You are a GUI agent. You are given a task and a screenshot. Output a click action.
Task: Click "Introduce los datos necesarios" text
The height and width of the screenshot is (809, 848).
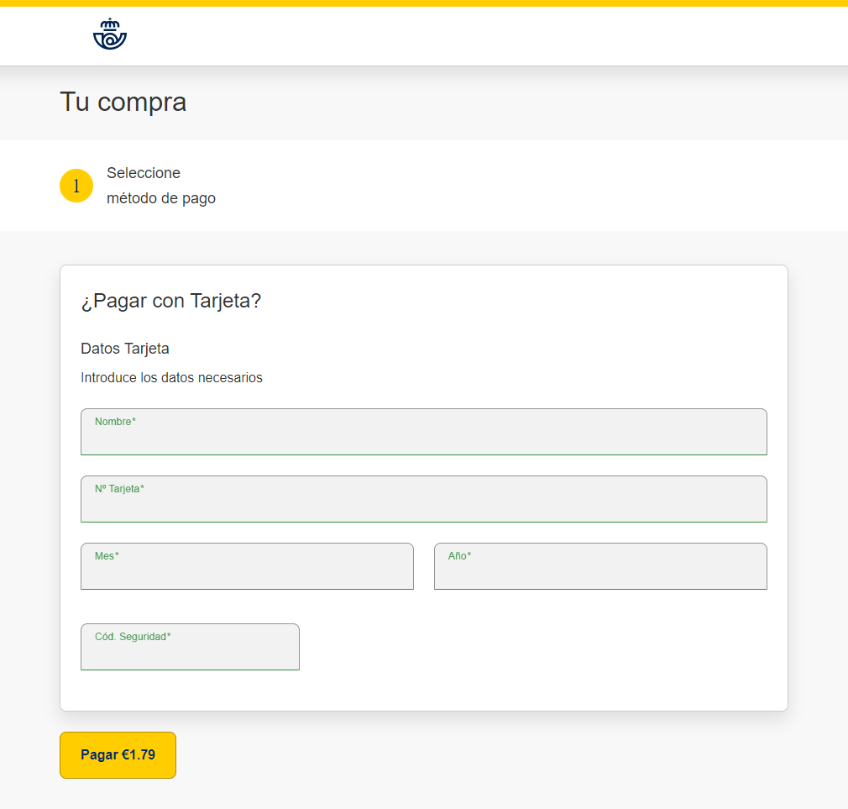[x=171, y=378]
